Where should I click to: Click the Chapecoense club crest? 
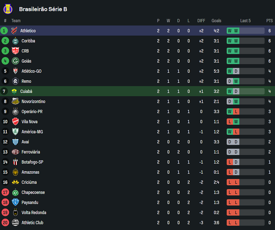(15, 192)
